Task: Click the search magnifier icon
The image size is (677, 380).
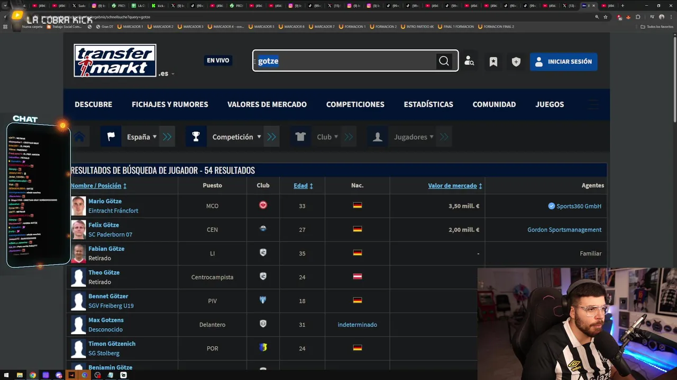Action: [444, 61]
